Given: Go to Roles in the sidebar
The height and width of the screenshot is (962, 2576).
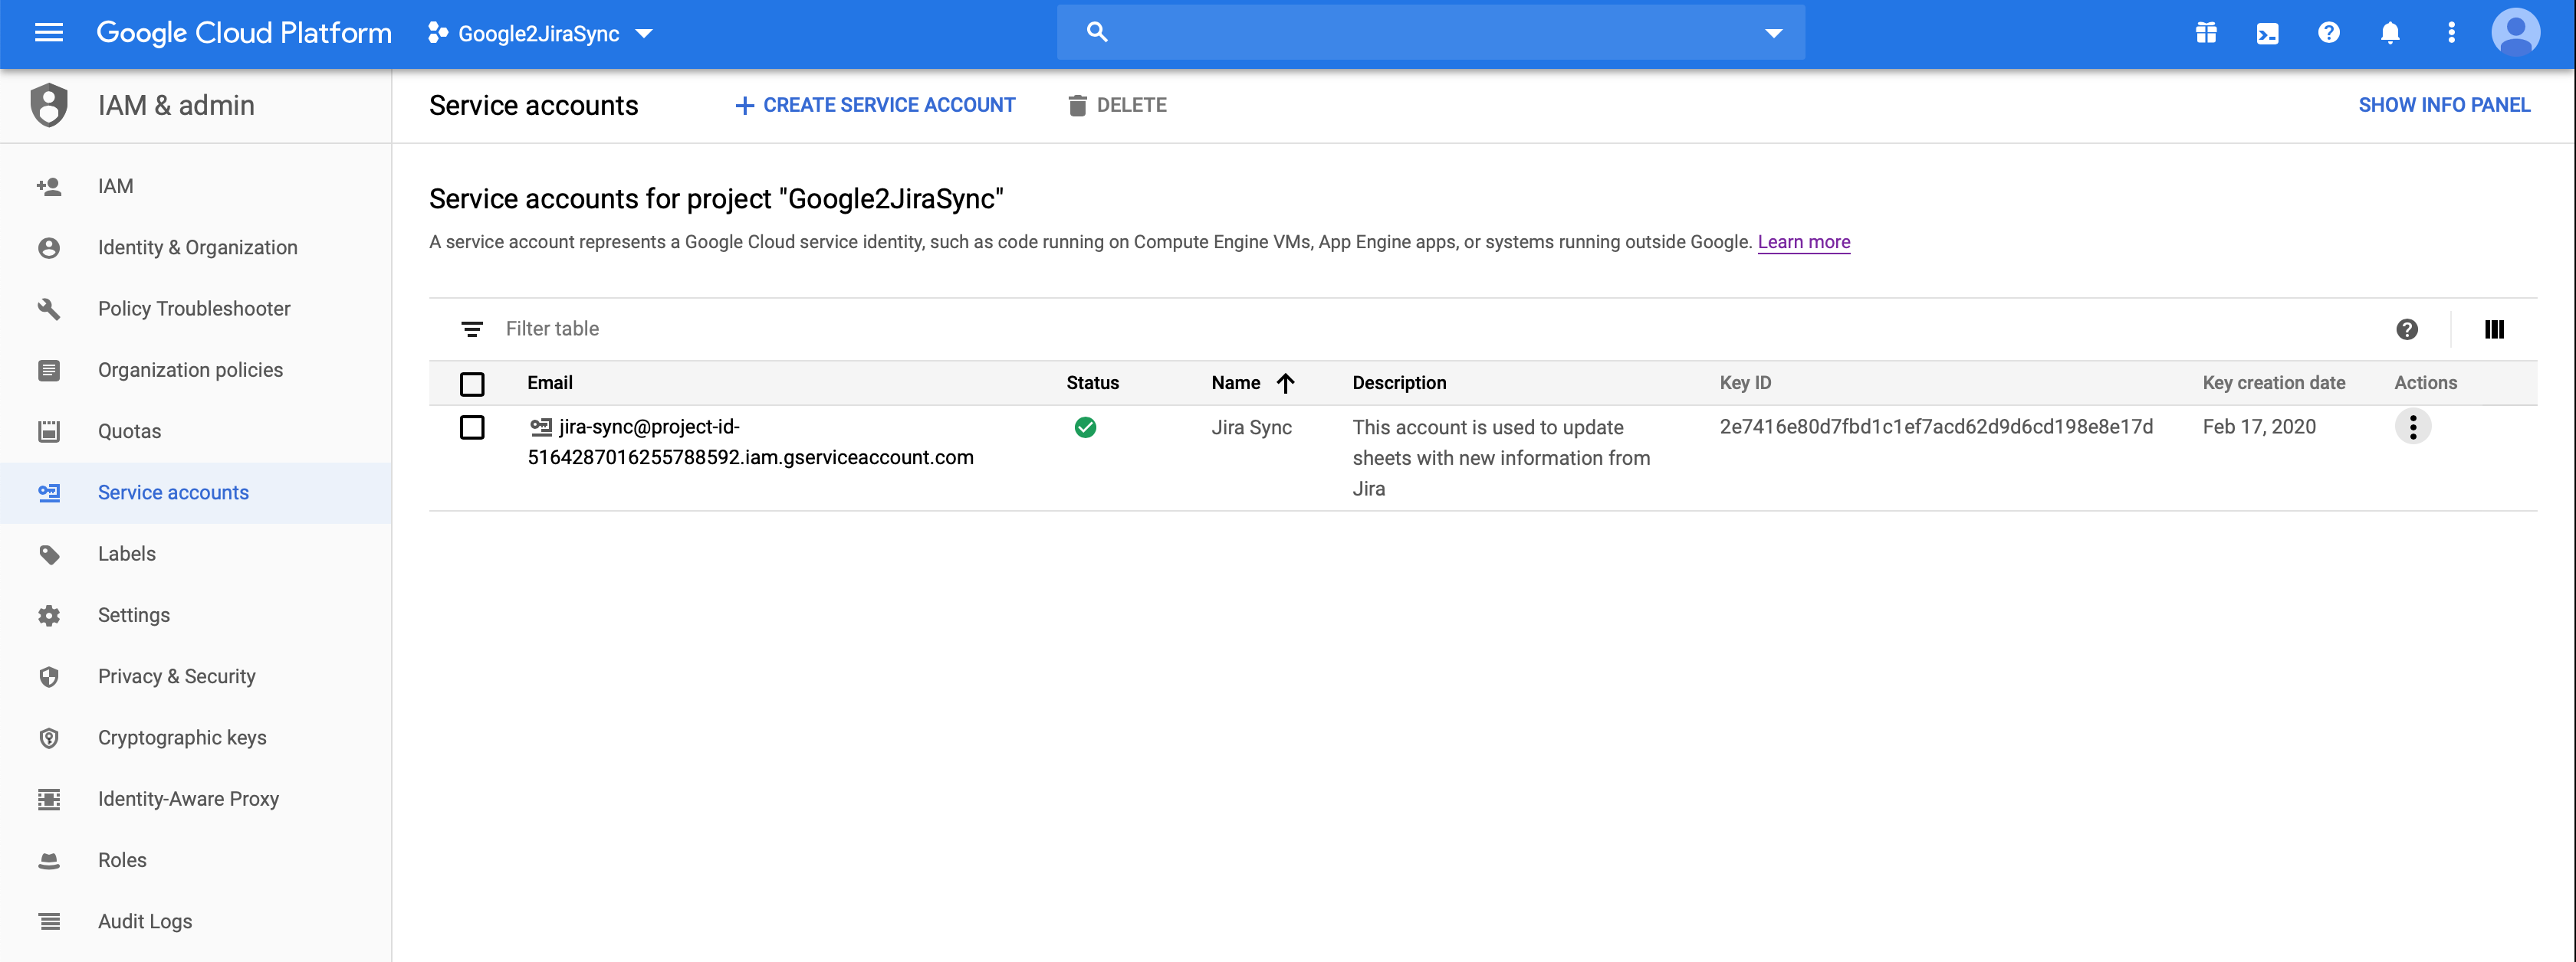Looking at the screenshot, I should pos(122,860).
